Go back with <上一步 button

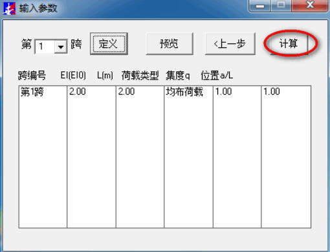[x=230, y=43]
